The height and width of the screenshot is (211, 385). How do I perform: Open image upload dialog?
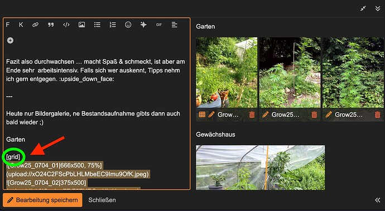(82, 25)
